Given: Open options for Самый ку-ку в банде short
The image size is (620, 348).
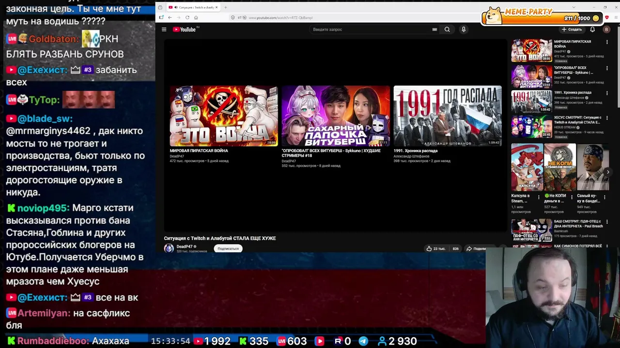Looking at the screenshot, I should 604,197.
